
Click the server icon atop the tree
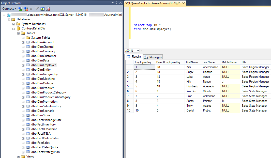(9, 15)
